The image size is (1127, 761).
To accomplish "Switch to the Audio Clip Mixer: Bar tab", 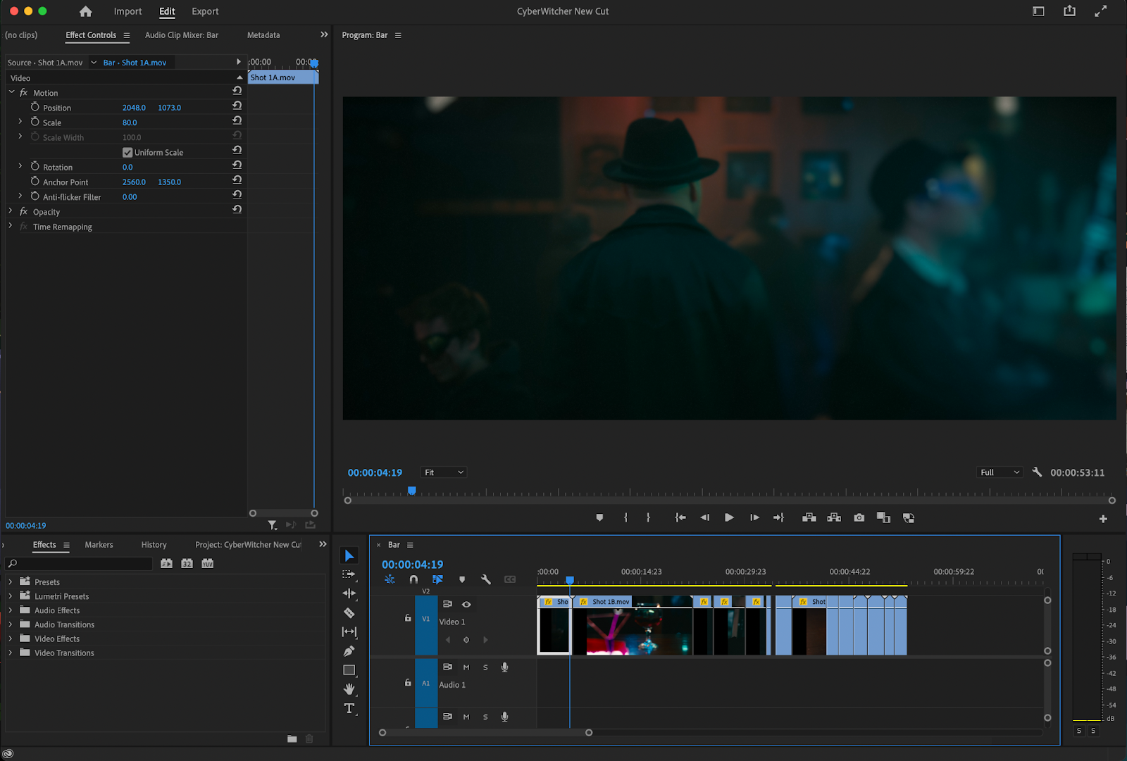I will click(181, 34).
